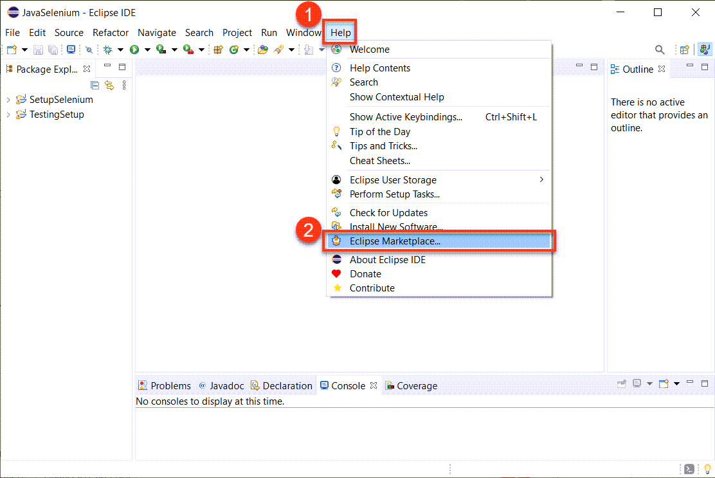Click the Debug bug icon
Viewport: 715px width, 478px height.
pyautogui.click(x=107, y=50)
